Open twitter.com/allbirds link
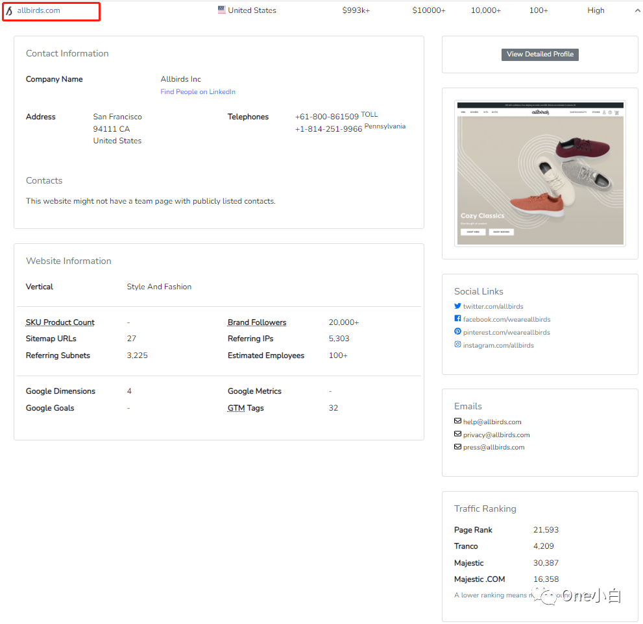The image size is (643, 624). click(493, 306)
